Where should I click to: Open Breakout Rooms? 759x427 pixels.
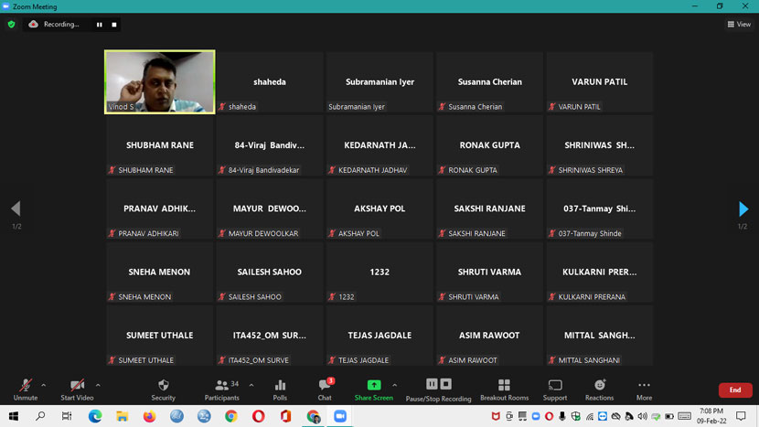point(504,389)
